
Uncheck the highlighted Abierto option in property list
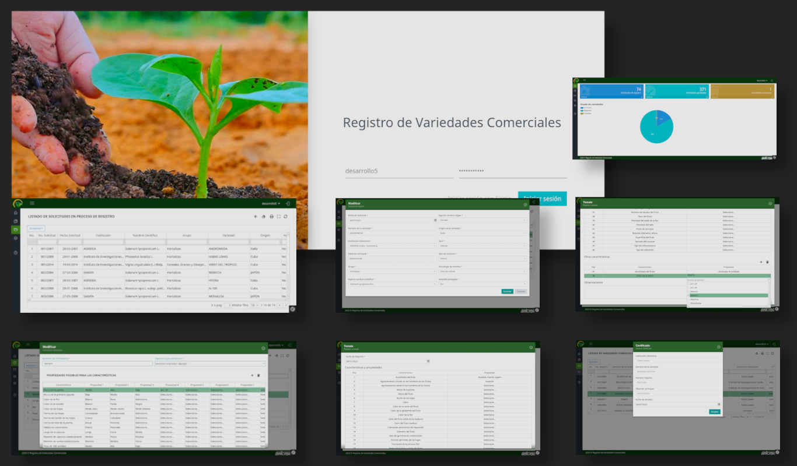click(x=689, y=295)
